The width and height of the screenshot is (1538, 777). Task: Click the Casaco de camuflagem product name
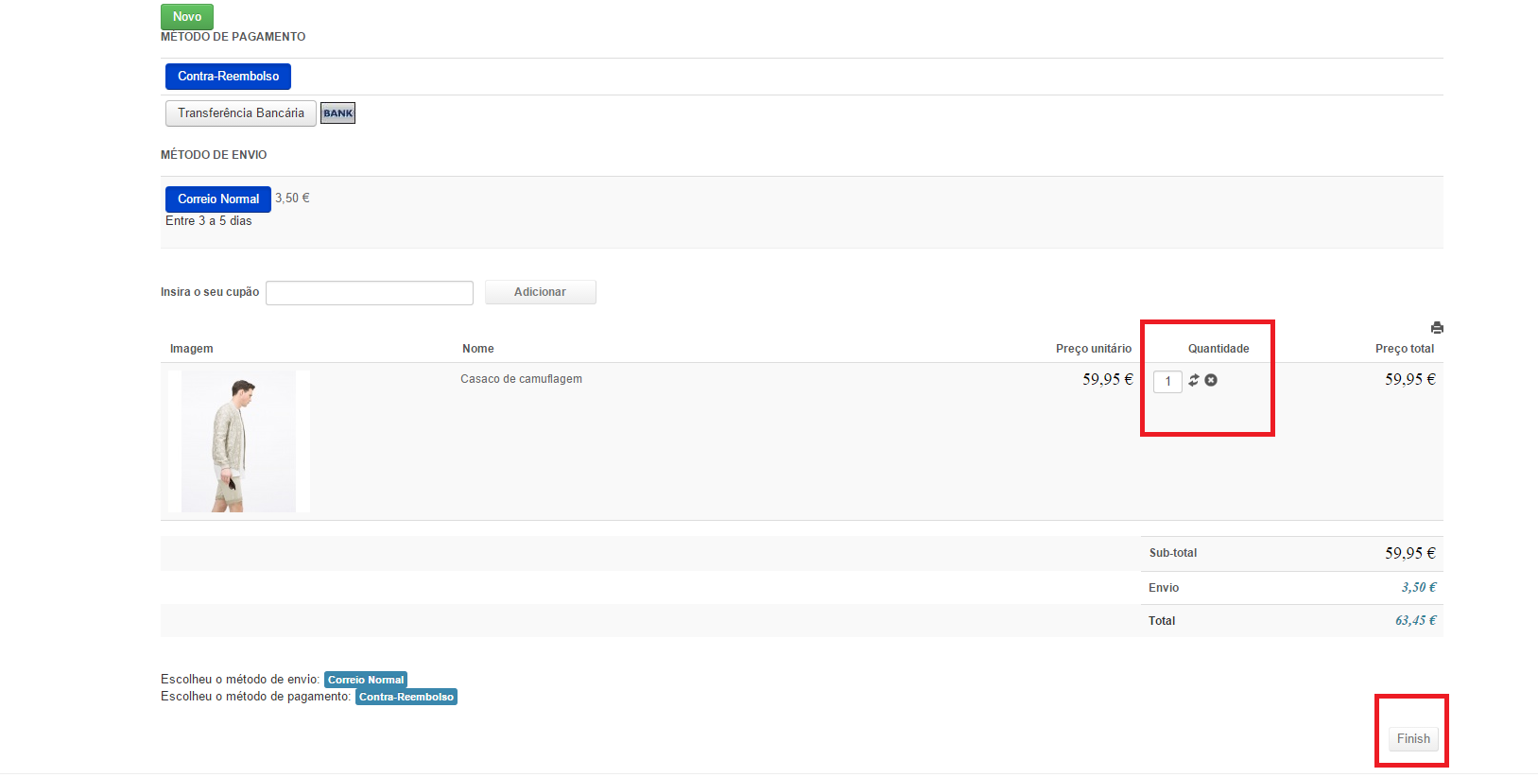[x=521, y=379]
